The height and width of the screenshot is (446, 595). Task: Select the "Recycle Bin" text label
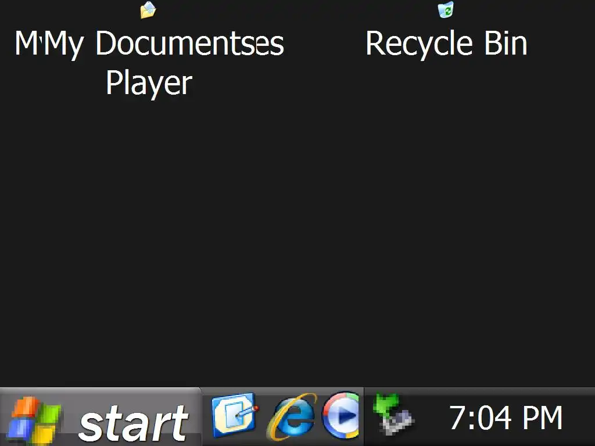(x=446, y=43)
